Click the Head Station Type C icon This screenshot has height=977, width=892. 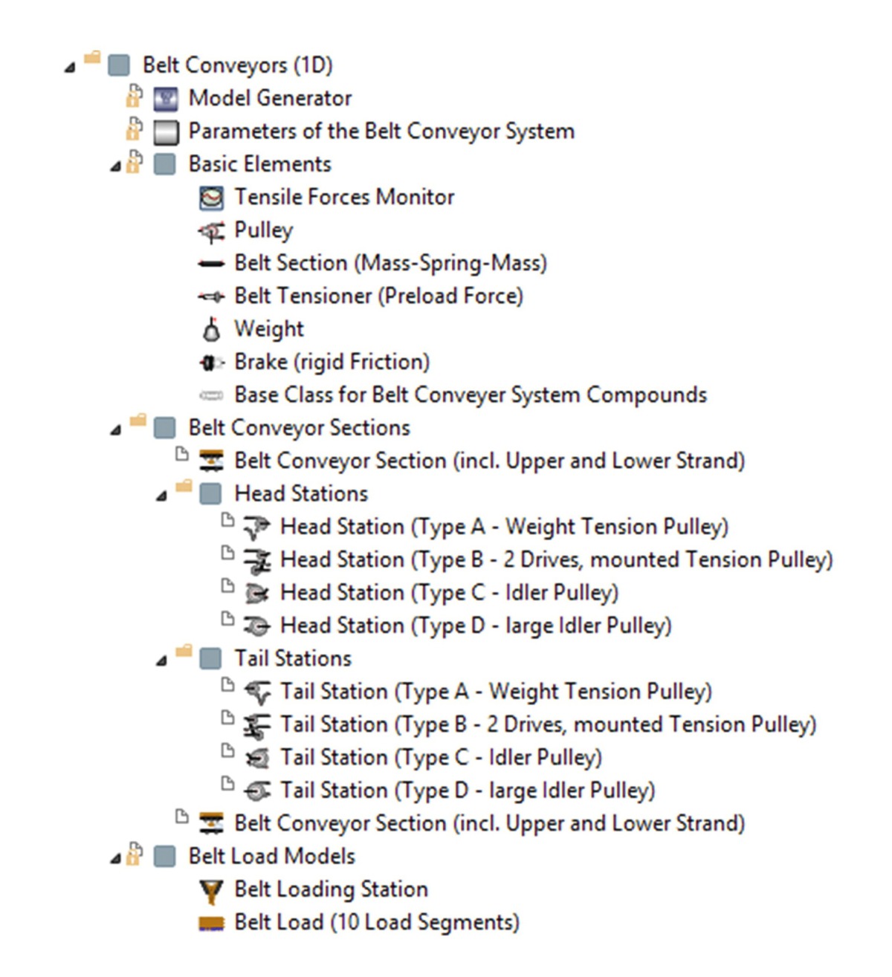257,593
